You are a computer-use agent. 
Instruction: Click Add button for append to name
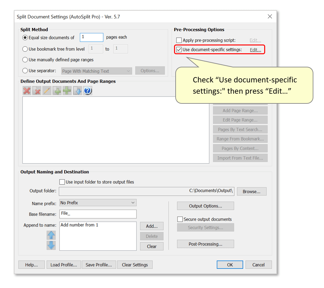(x=152, y=226)
